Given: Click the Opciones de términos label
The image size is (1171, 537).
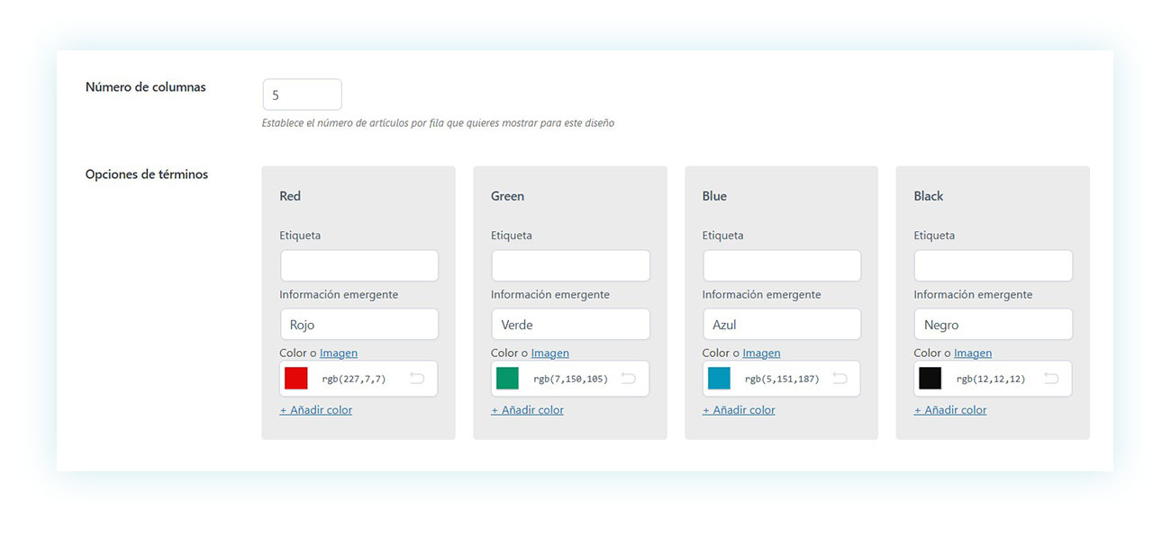Looking at the screenshot, I should pyautogui.click(x=147, y=175).
